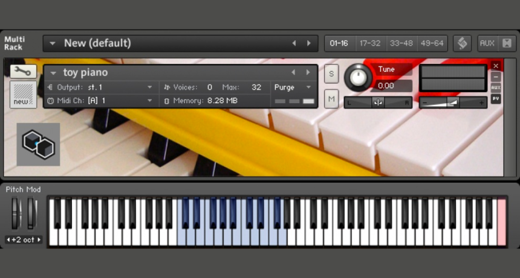Click the PV button on instrument header
Image resolution: width=520 pixels, height=278 pixels.
point(496,99)
